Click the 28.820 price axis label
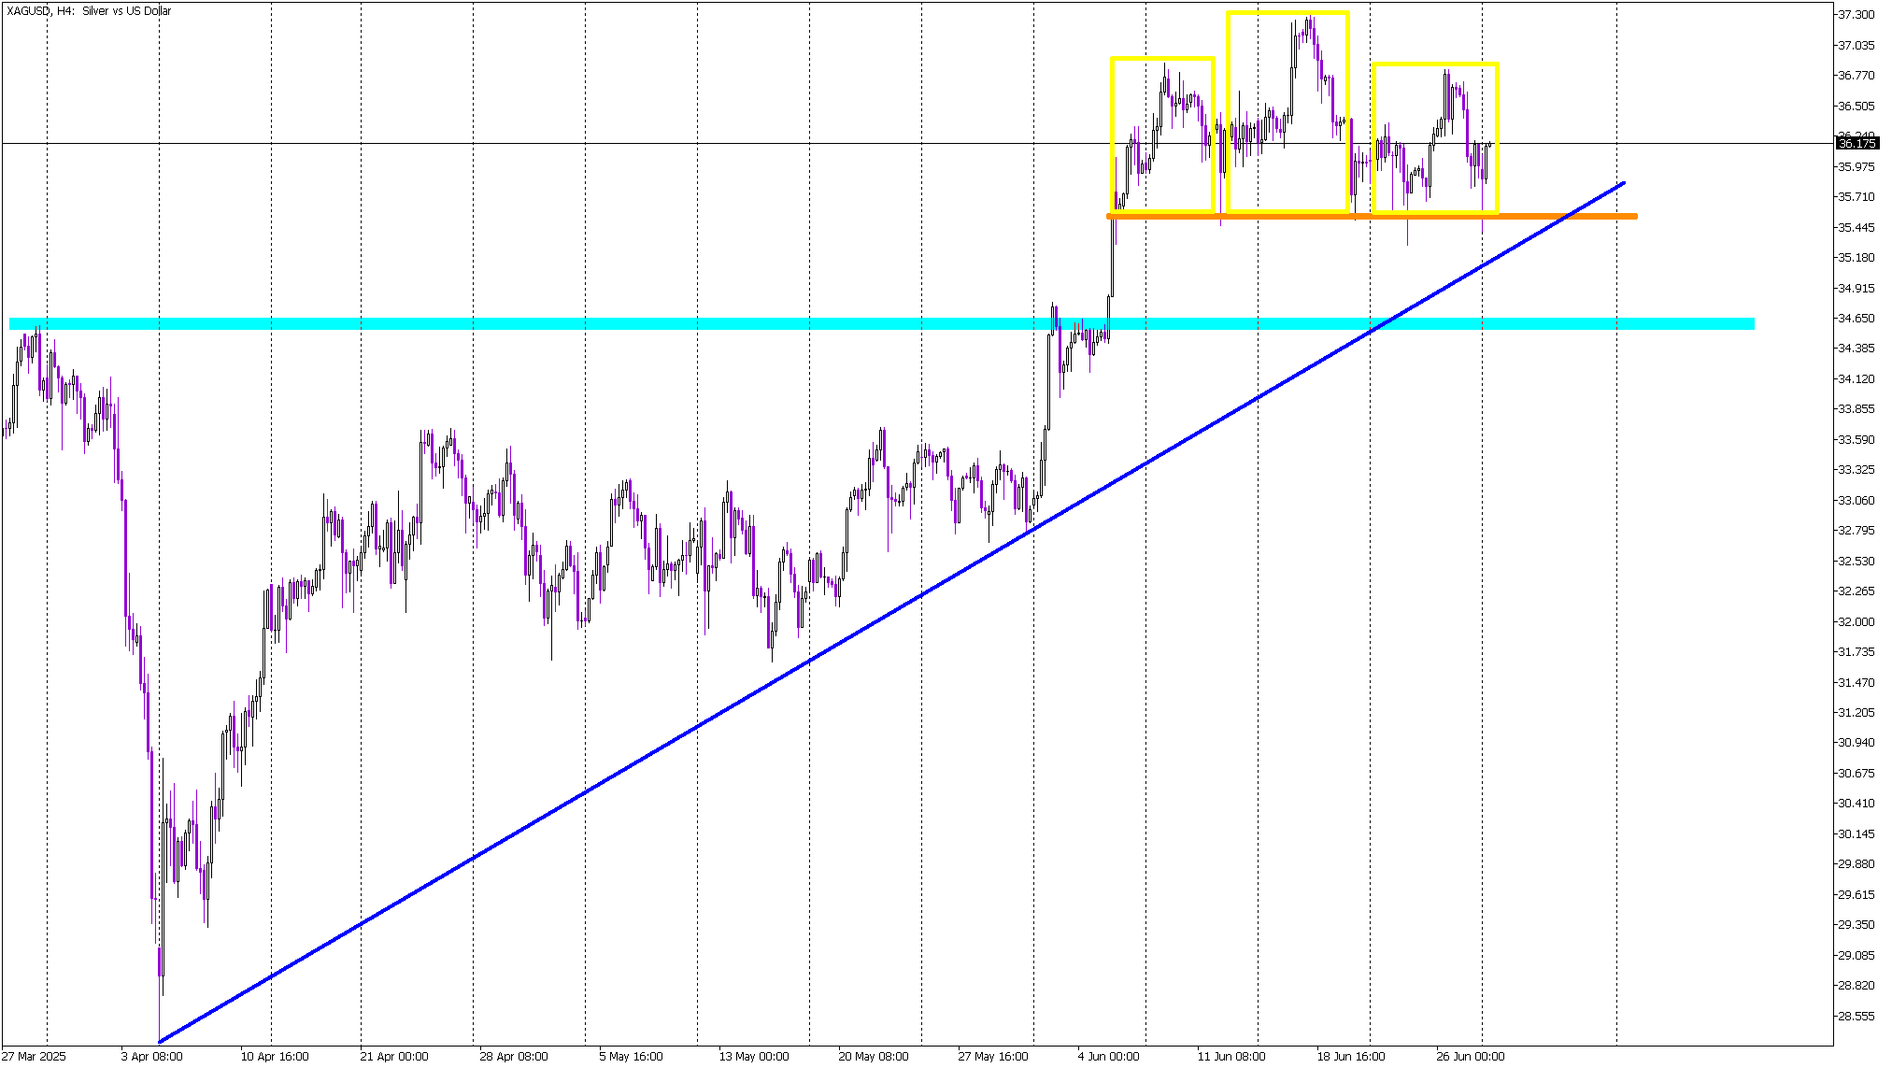 [1856, 986]
